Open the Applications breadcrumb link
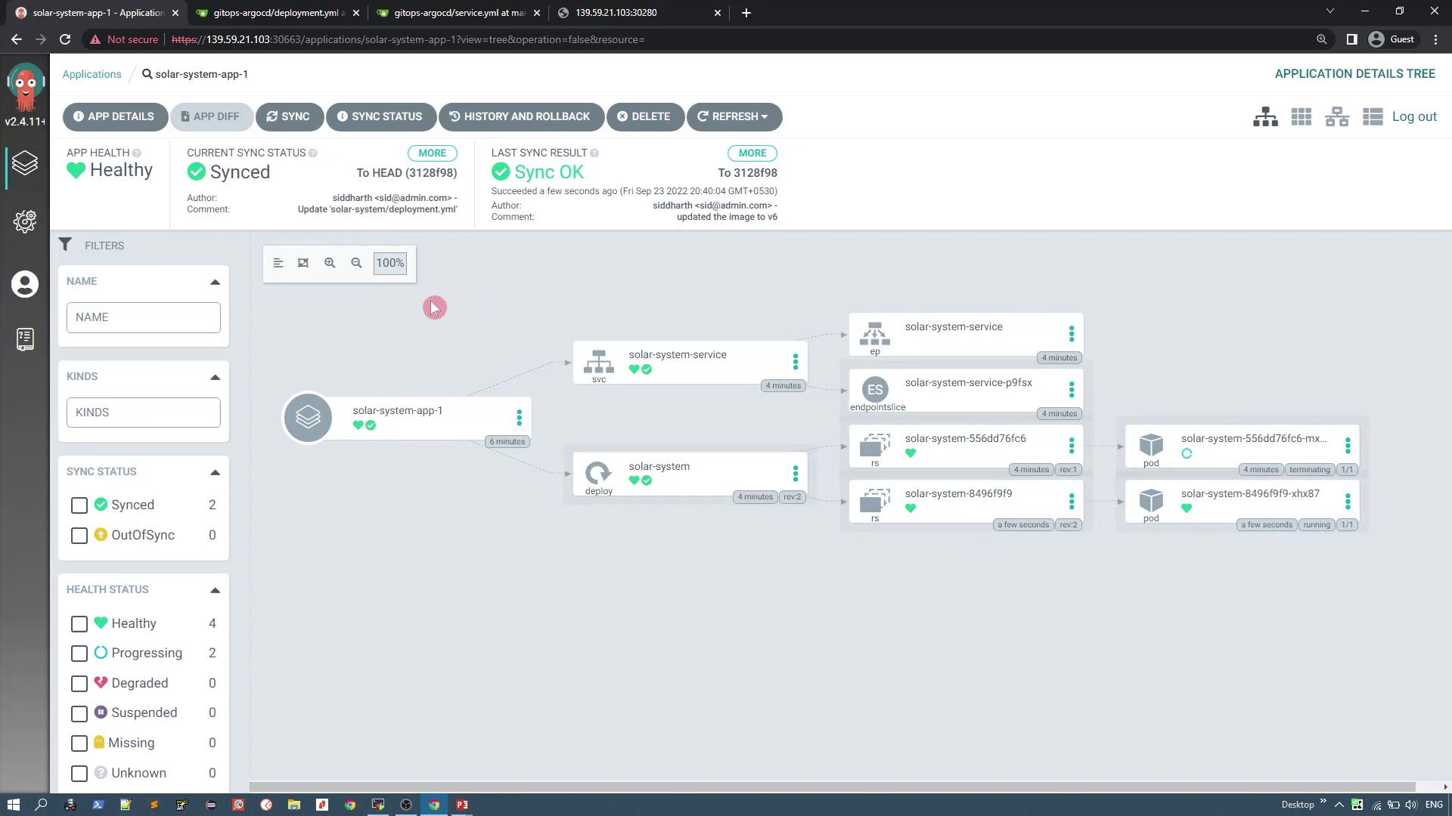 pos(92,74)
